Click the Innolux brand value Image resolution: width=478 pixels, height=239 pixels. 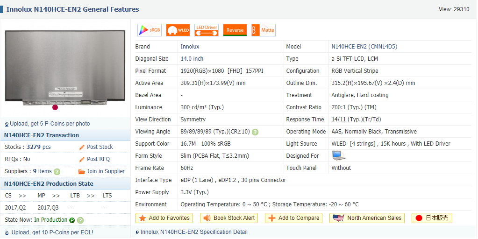tap(190, 47)
